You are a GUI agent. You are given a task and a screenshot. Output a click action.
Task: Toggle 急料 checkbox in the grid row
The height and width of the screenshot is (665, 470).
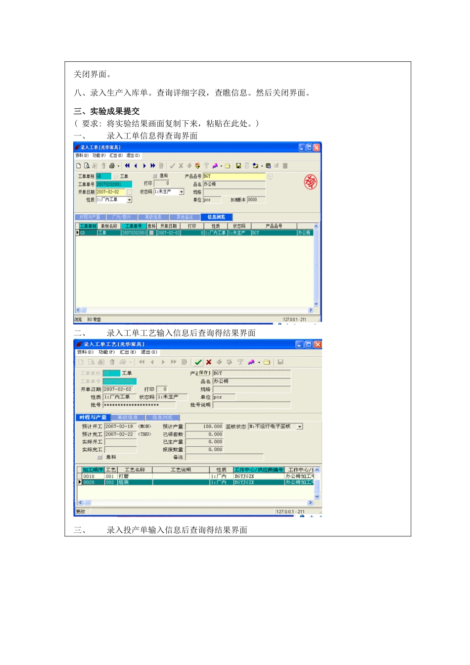pyautogui.click(x=151, y=233)
